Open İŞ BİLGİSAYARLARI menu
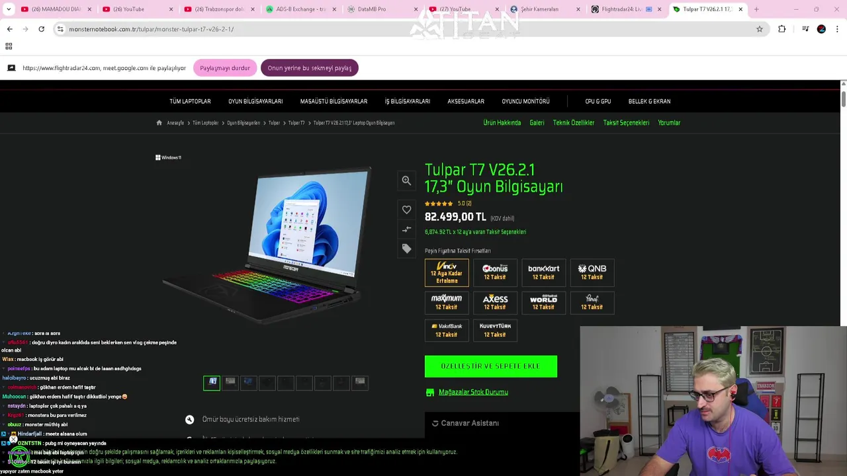This screenshot has height=476, width=847. click(408, 101)
